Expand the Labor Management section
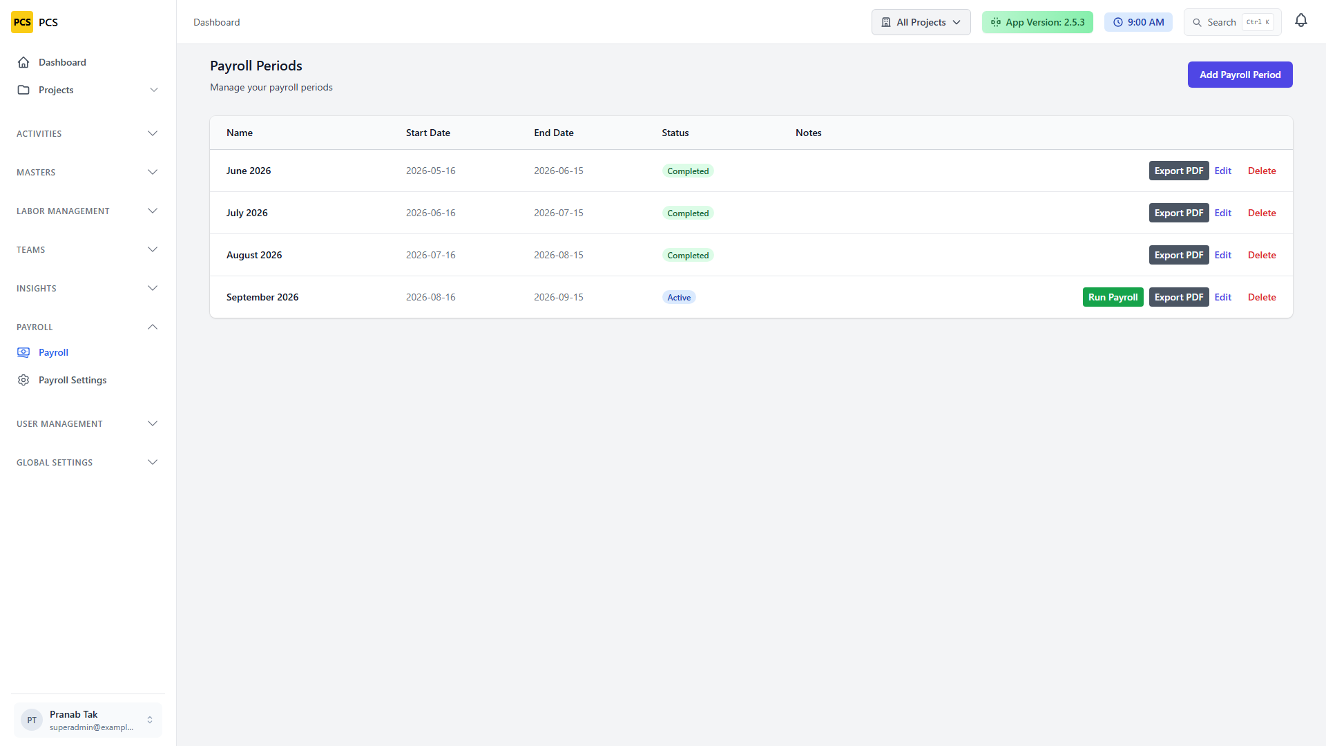 (88, 211)
